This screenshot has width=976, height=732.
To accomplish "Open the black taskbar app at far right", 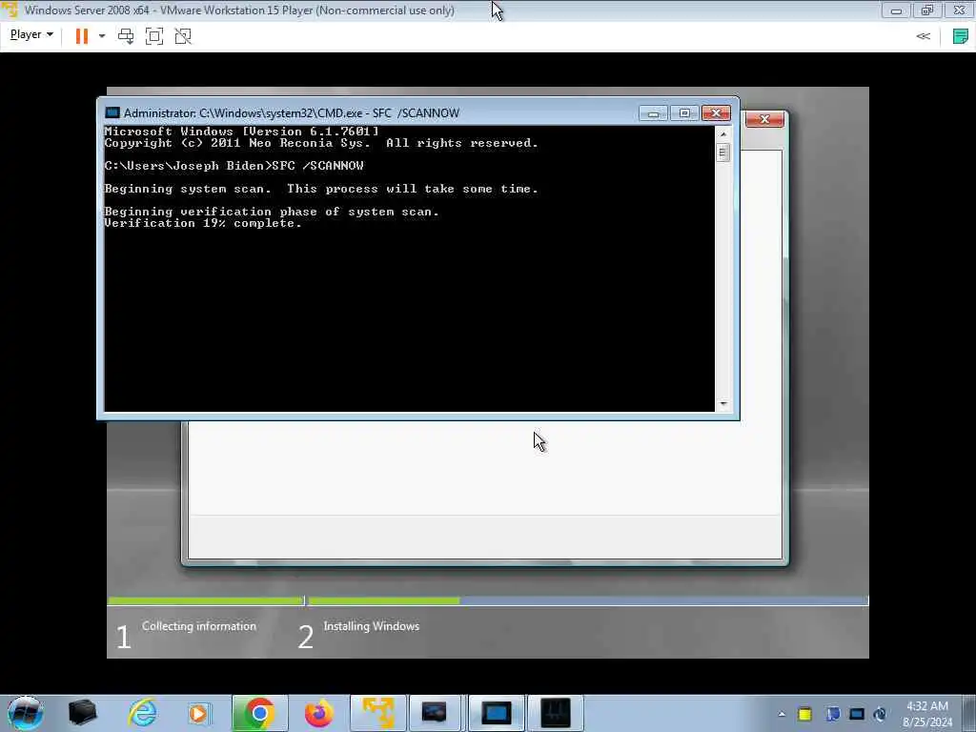I will pyautogui.click(x=556, y=713).
